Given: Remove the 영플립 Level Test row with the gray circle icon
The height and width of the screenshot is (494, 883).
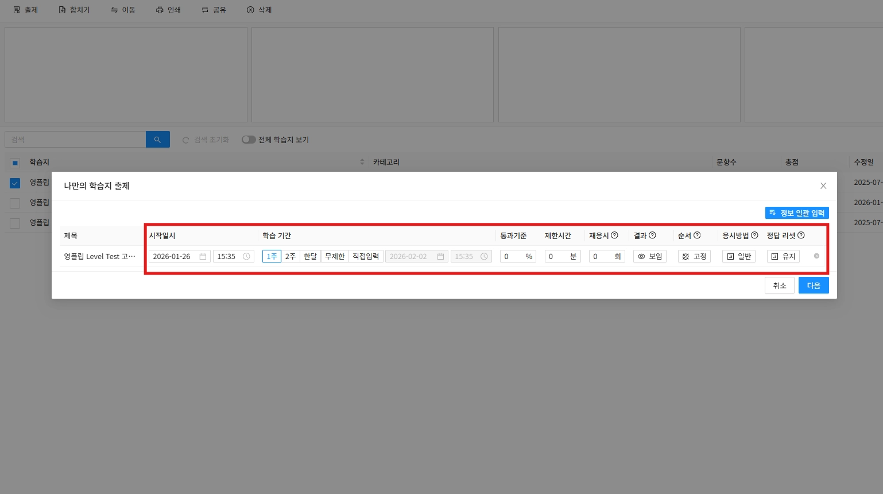Looking at the screenshot, I should [x=816, y=256].
